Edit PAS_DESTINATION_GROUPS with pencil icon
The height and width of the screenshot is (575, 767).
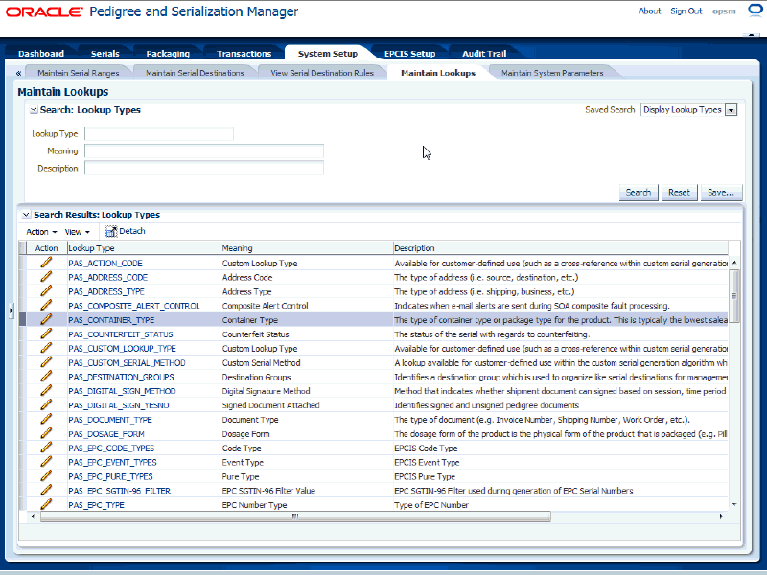tap(46, 377)
